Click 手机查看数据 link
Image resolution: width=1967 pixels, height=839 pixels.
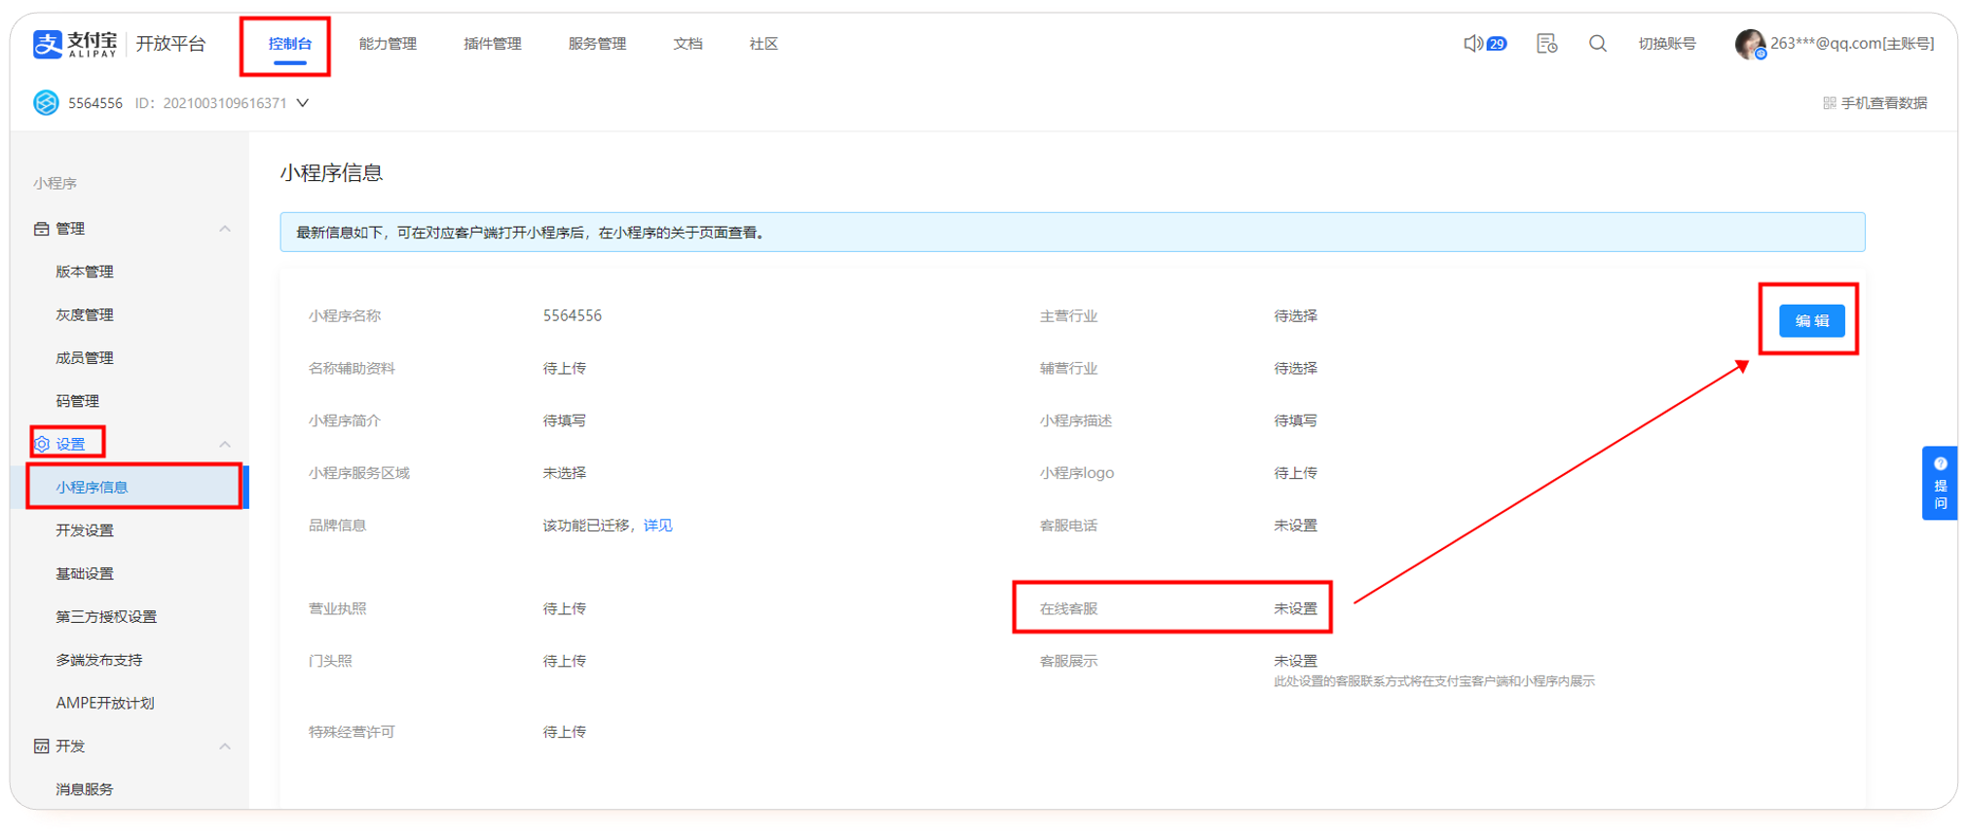pyautogui.click(x=1883, y=103)
